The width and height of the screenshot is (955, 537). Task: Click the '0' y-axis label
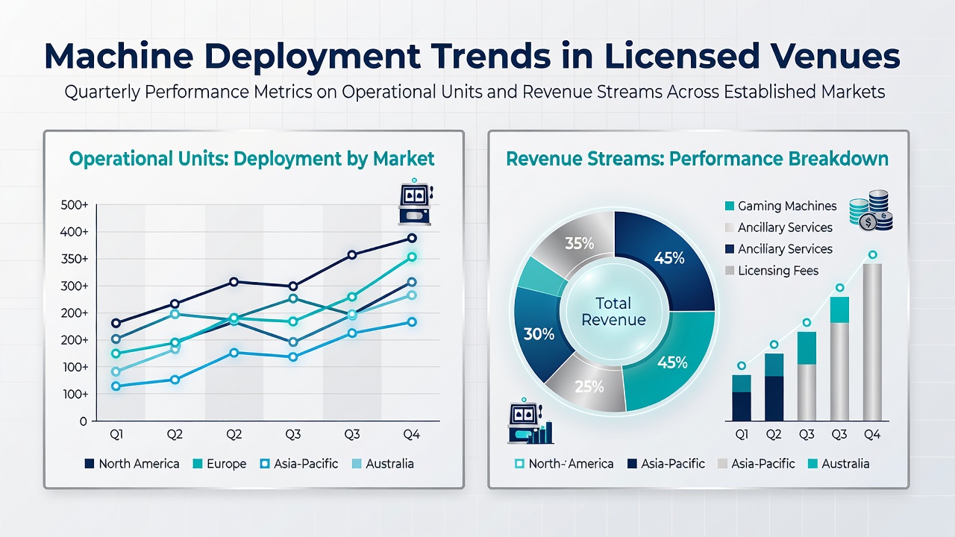coord(84,421)
